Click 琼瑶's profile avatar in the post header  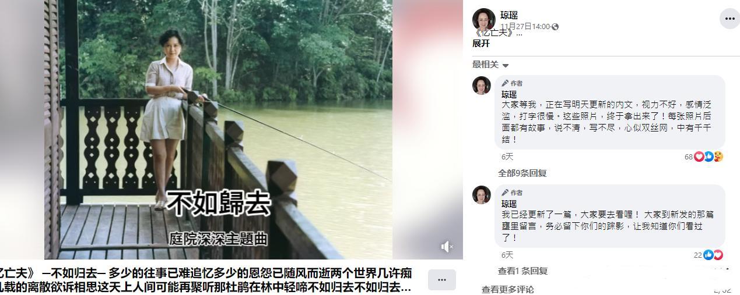[x=483, y=19]
